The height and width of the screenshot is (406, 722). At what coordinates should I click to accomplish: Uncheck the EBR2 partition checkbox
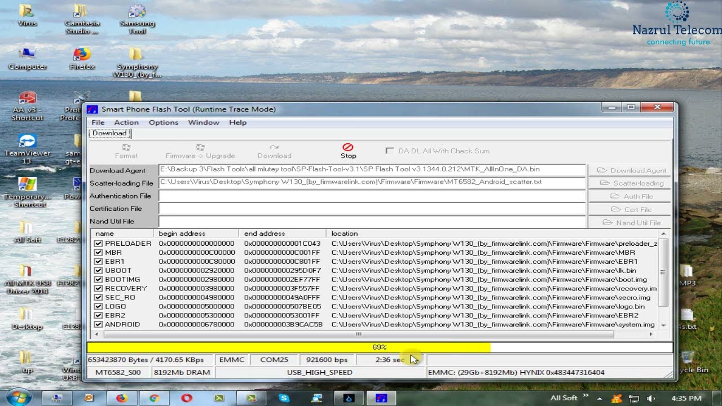point(99,316)
